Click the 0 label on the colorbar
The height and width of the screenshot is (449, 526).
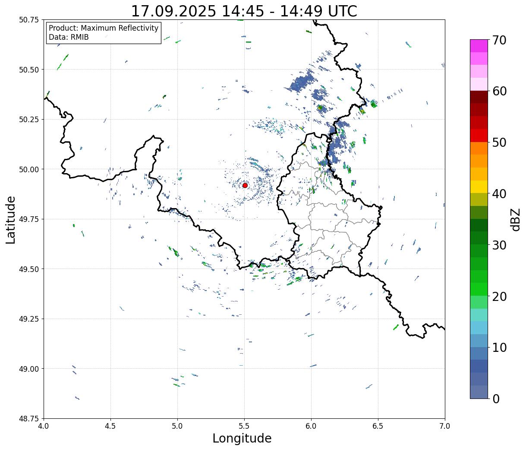(x=496, y=398)
